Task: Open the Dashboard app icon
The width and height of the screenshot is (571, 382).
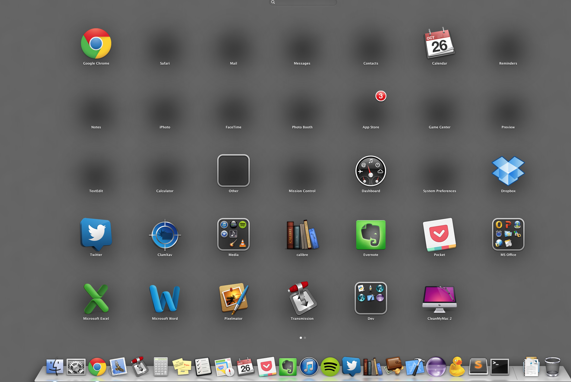Action: click(371, 171)
